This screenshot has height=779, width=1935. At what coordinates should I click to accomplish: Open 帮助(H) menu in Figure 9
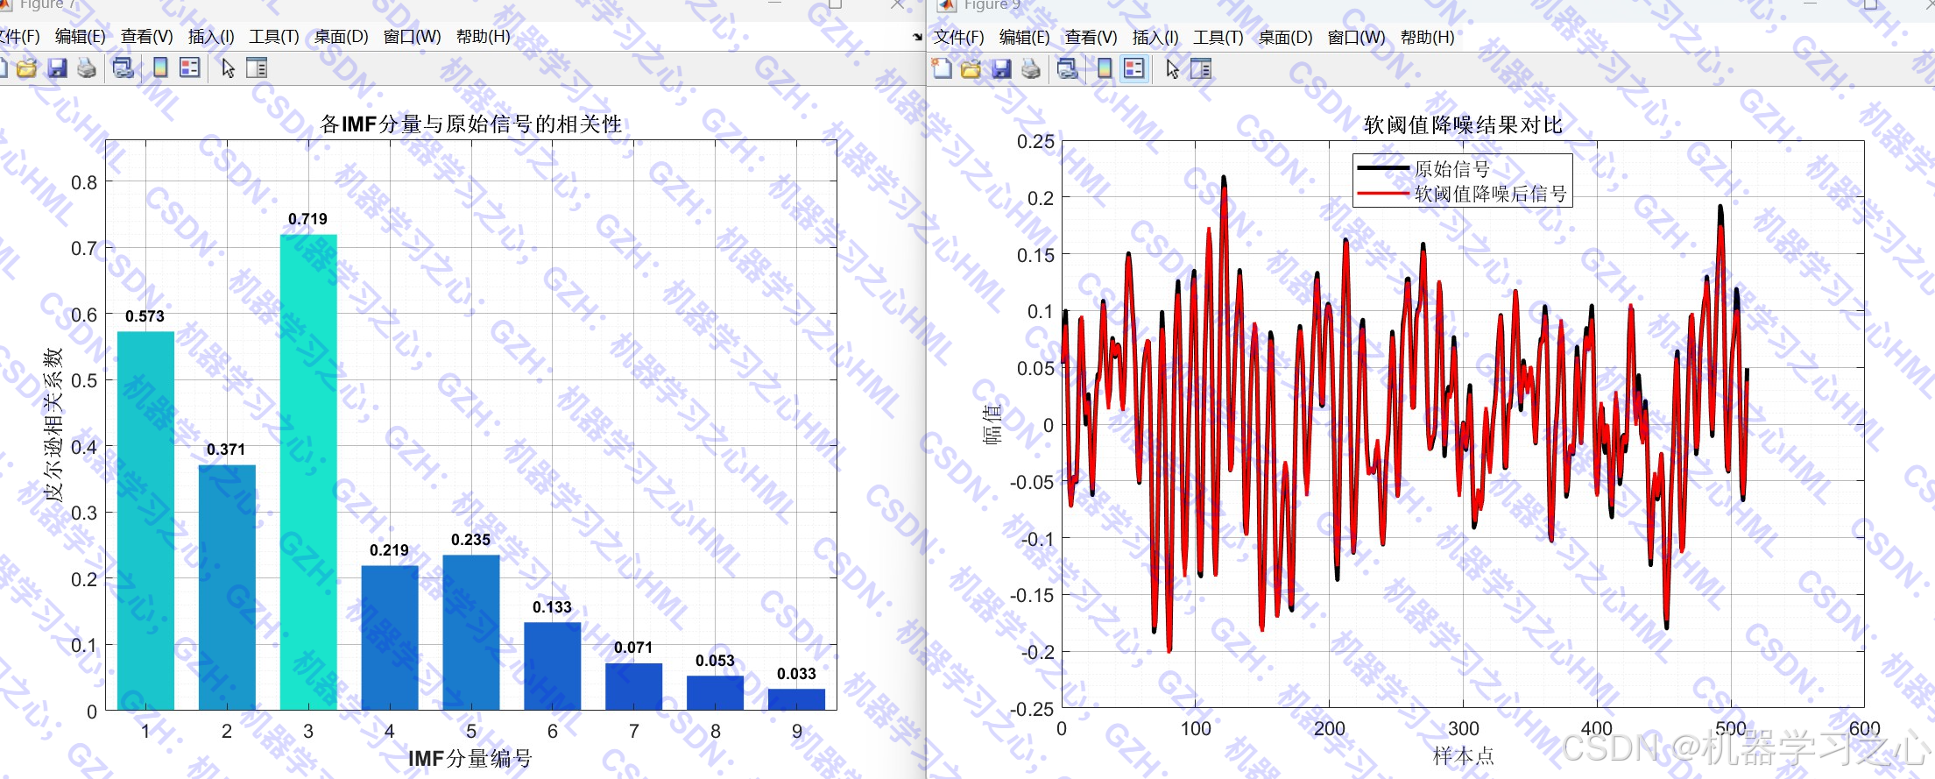click(x=1427, y=38)
